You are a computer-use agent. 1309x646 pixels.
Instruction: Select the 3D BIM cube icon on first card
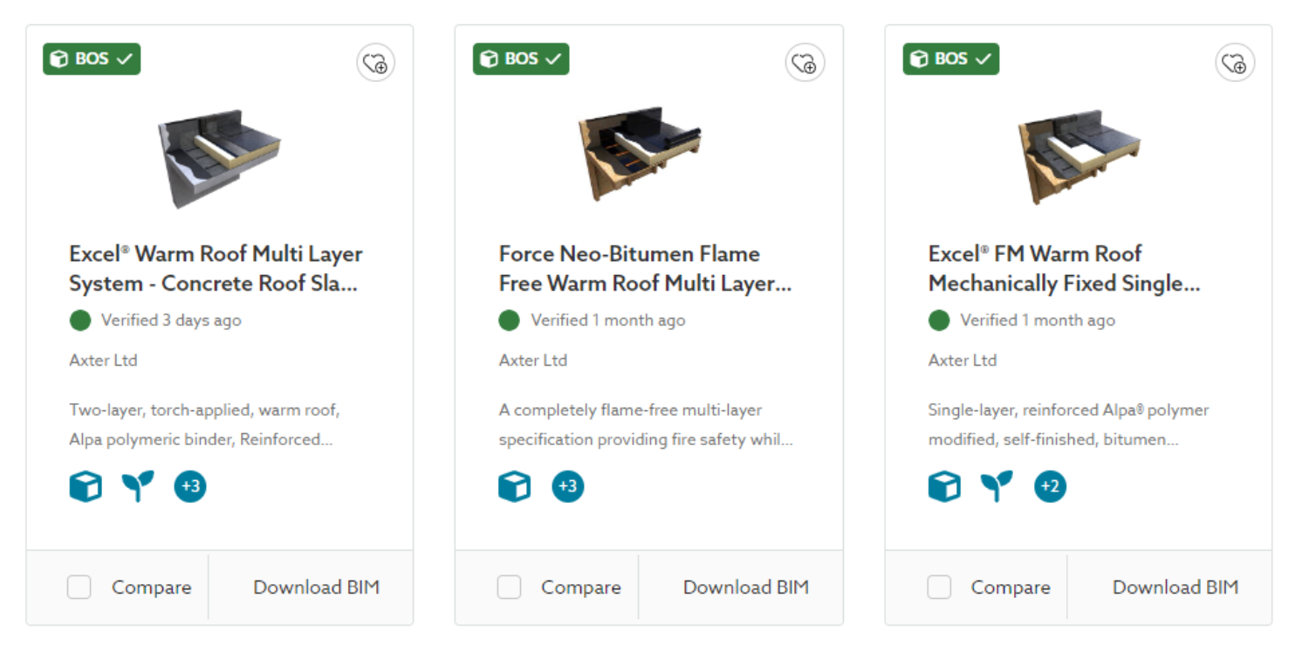(x=85, y=486)
